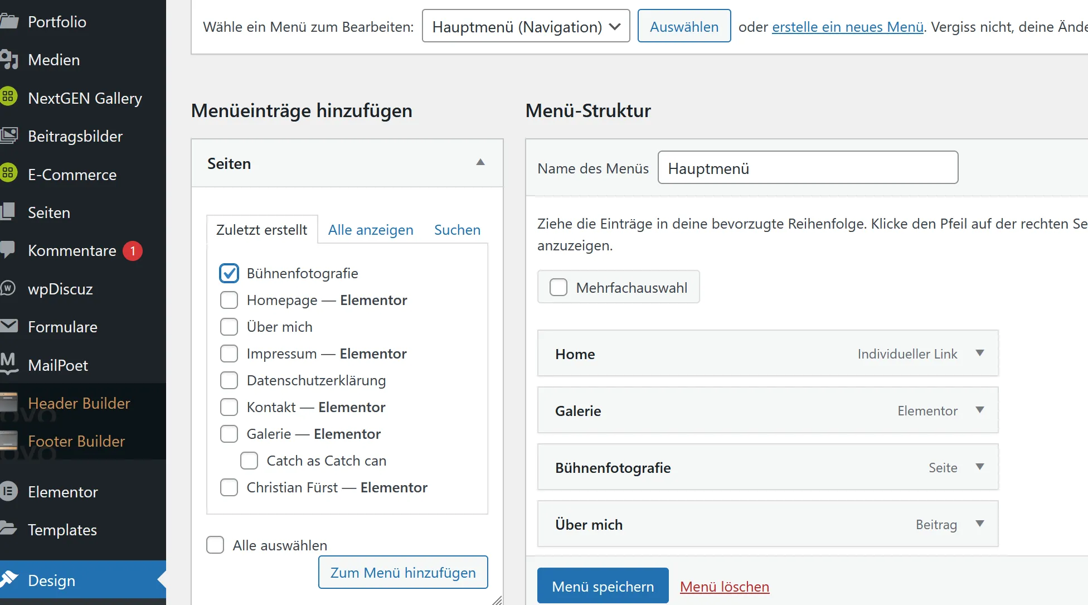Viewport: 1088px width, 605px height.
Task: Collapse the Seiten panel arrow
Action: tap(480, 163)
